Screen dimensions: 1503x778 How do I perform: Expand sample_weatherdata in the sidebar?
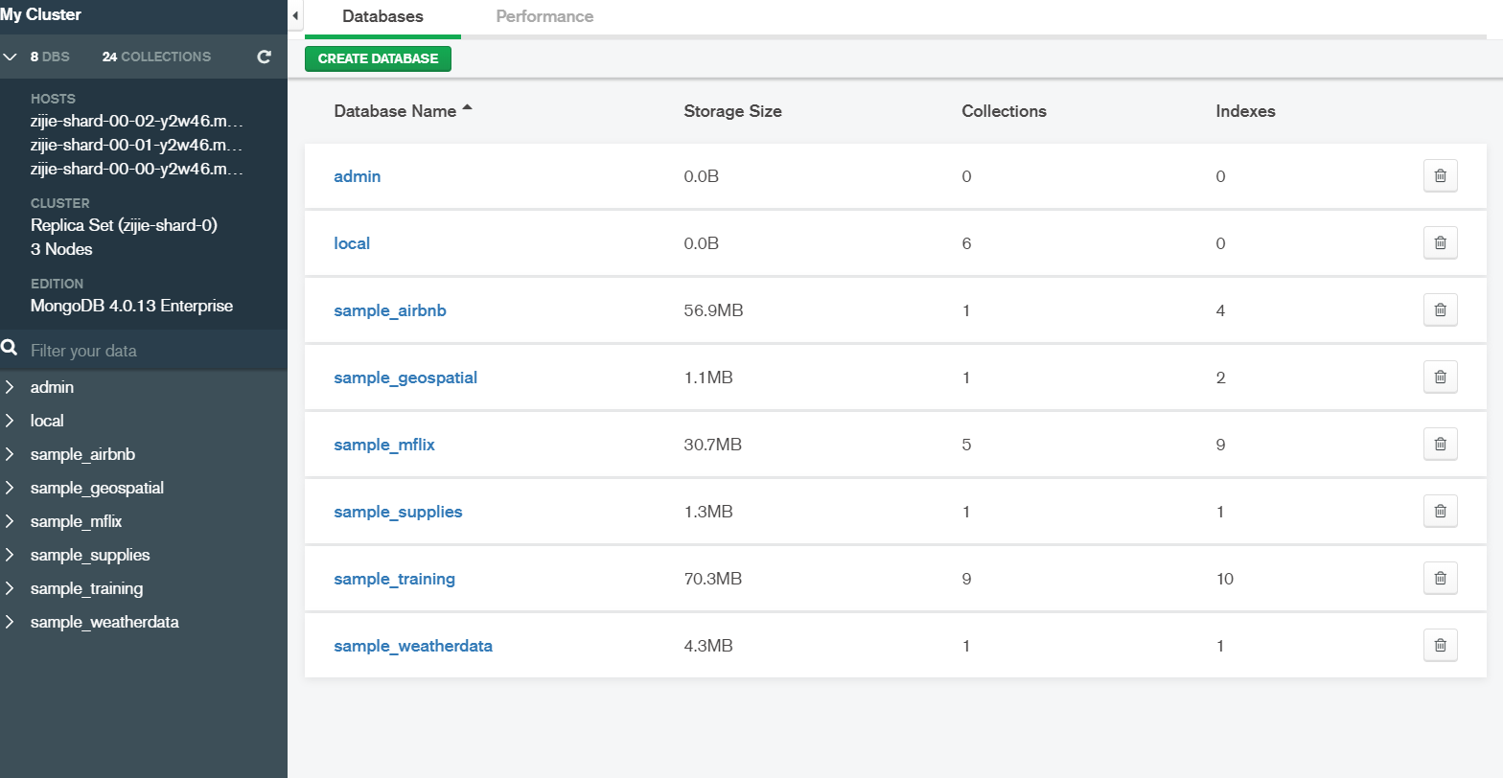tap(9, 622)
